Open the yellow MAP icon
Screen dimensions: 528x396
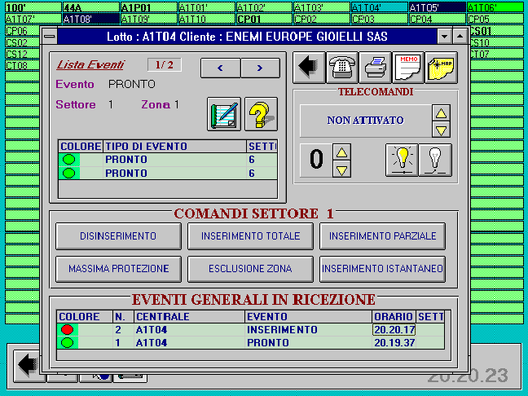click(441, 68)
